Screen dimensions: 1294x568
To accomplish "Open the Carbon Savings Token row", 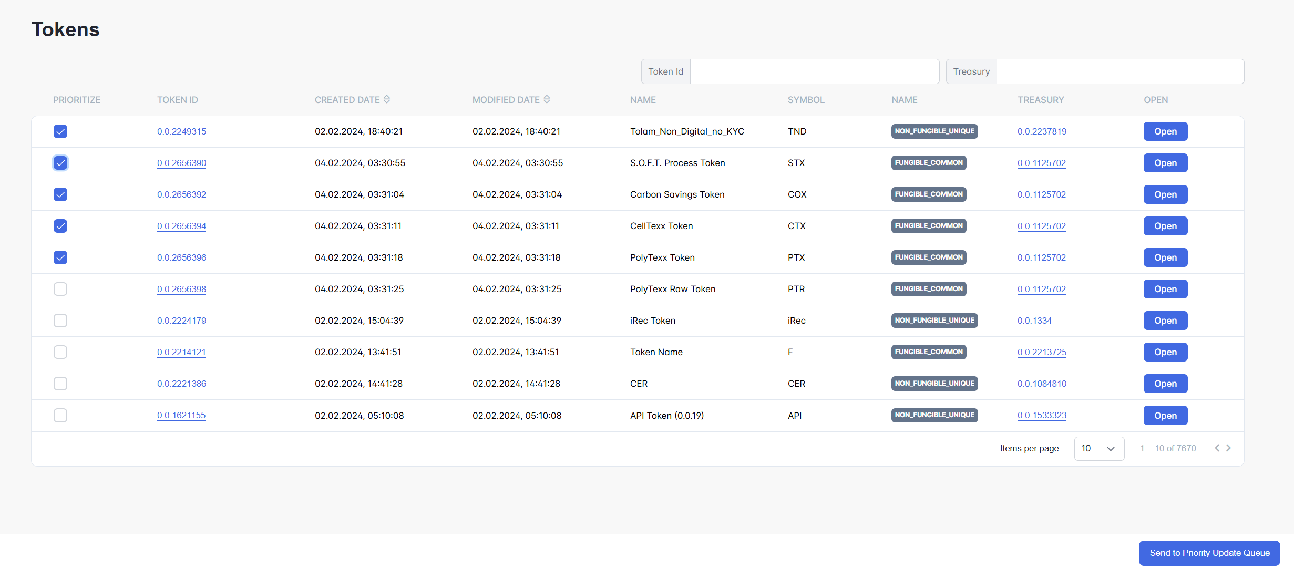I will (x=1165, y=194).
